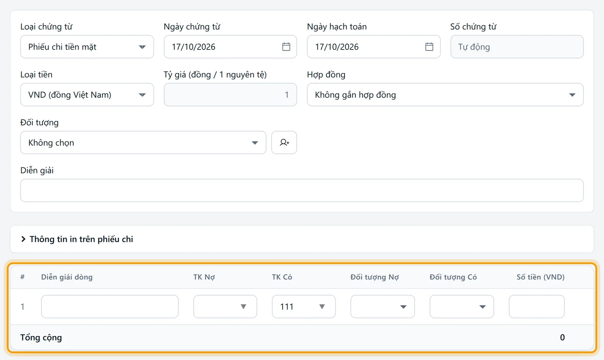Click the Diễn giải dòng column header
The width and height of the screenshot is (604, 360).
pyautogui.click(x=67, y=277)
